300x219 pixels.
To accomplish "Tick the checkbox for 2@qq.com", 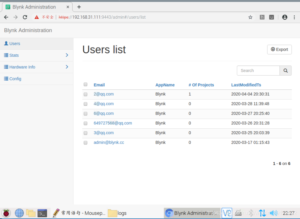I will [86, 94].
